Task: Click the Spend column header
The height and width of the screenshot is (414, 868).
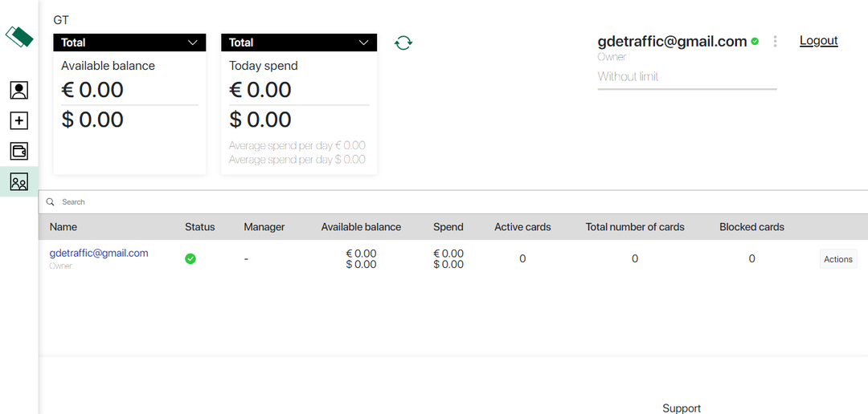Action: [x=448, y=227]
